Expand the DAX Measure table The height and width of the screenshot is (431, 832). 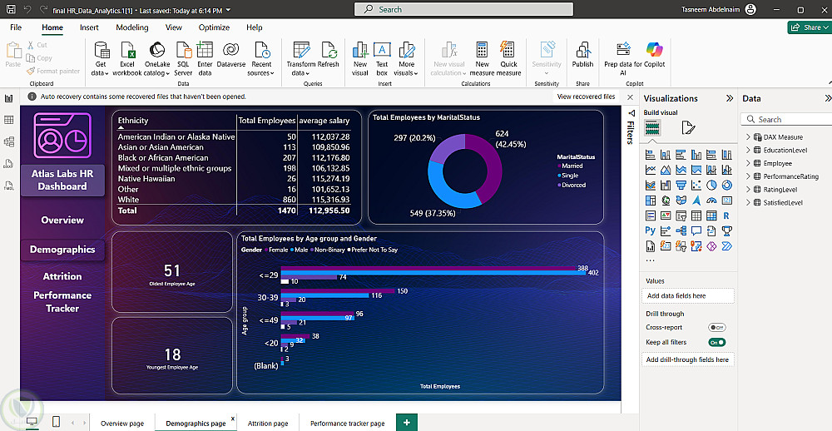click(x=749, y=137)
